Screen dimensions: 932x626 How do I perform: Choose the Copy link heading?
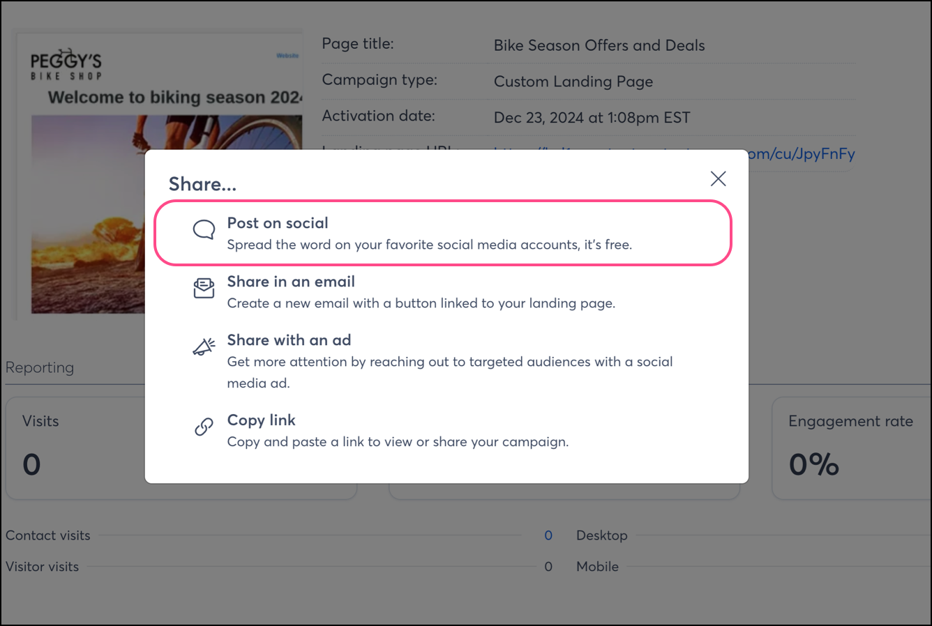pyautogui.click(x=262, y=420)
